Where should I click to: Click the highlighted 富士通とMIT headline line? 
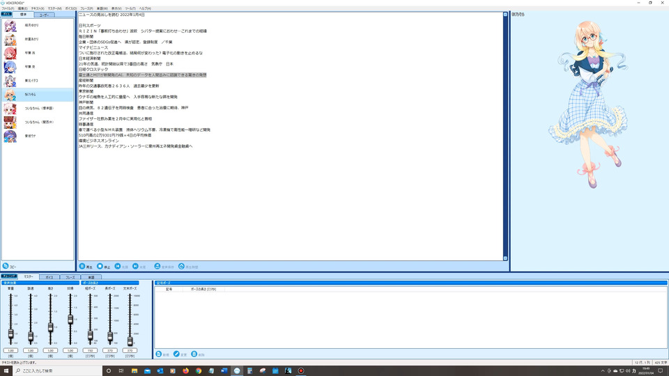[x=142, y=75]
